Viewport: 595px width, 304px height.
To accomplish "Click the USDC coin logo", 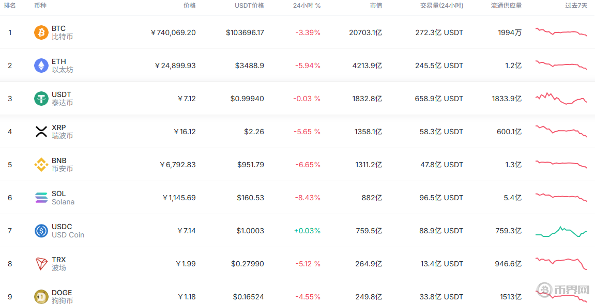I will tap(41, 231).
